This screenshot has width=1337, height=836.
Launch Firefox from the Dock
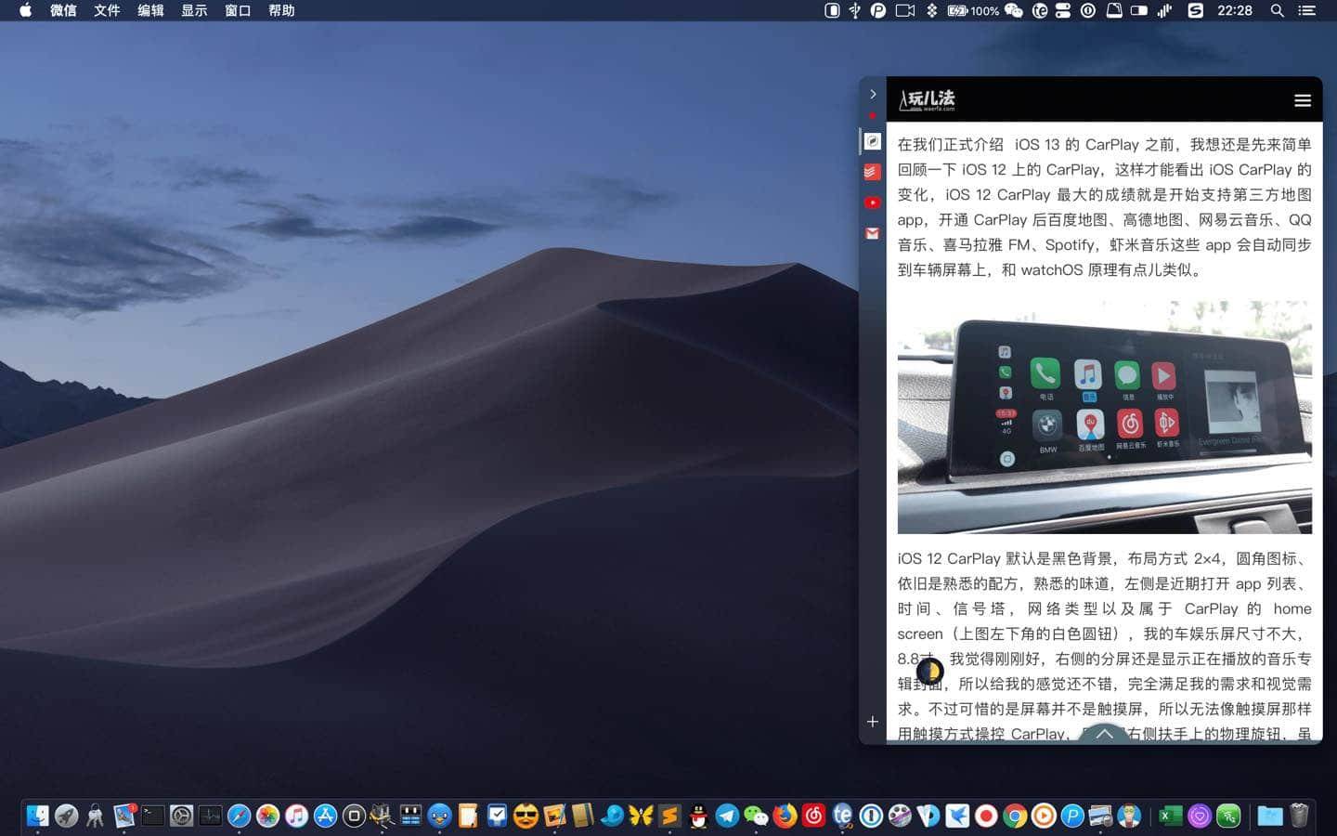(785, 816)
